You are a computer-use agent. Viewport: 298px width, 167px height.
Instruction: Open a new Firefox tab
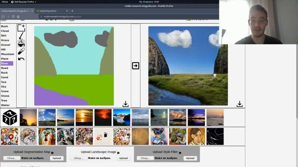coord(72,11)
